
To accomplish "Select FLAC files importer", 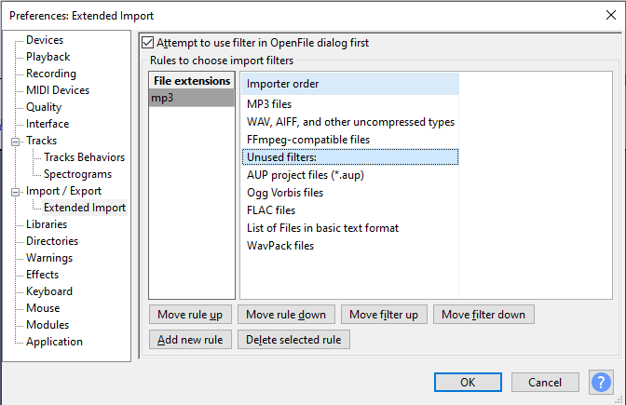I will [350, 210].
